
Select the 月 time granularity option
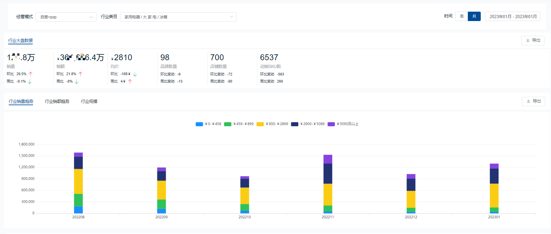(474, 17)
